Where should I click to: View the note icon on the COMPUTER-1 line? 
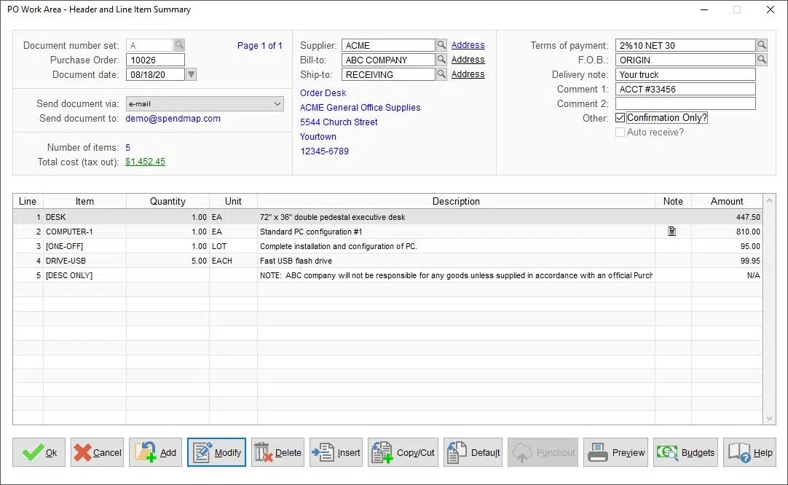[x=671, y=232]
